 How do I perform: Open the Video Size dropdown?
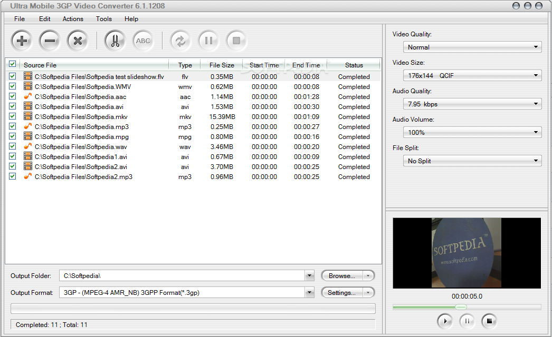tap(472, 75)
